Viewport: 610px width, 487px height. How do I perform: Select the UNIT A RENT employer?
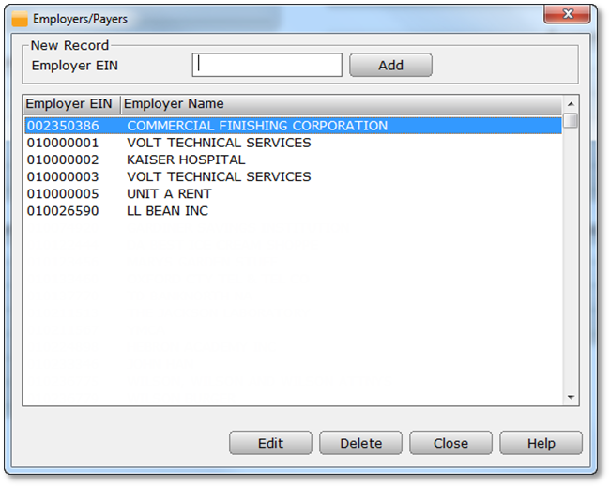[x=169, y=193]
